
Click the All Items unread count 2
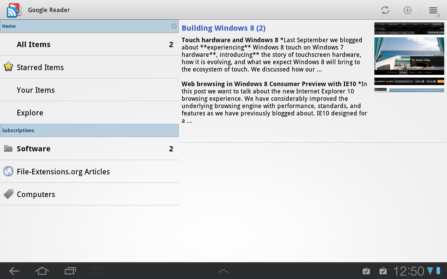171,44
